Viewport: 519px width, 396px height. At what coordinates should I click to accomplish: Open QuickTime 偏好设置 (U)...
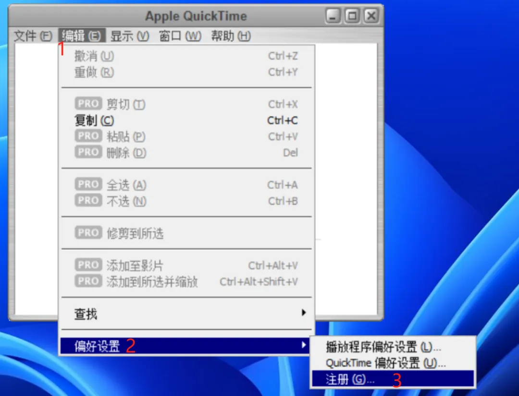(x=393, y=363)
